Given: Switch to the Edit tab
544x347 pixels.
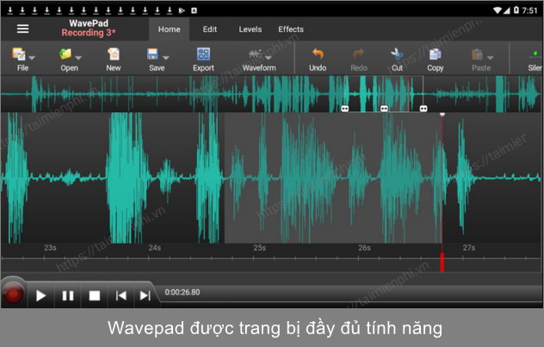Looking at the screenshot, I should (210, 29).
